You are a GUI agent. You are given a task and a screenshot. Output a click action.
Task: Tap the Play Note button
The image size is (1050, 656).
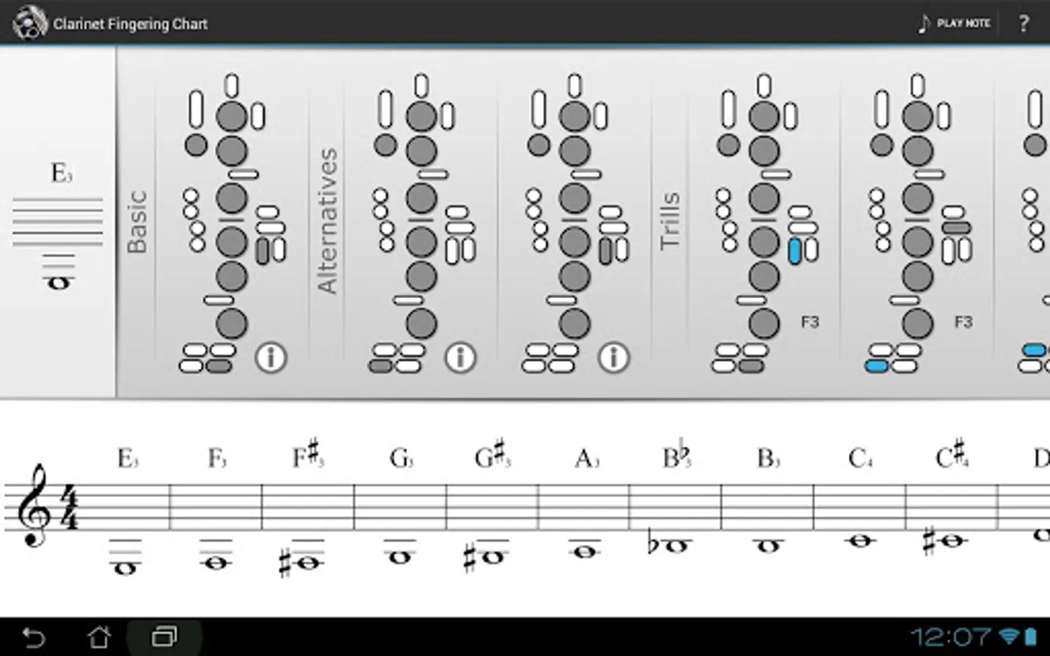(954, 23)
